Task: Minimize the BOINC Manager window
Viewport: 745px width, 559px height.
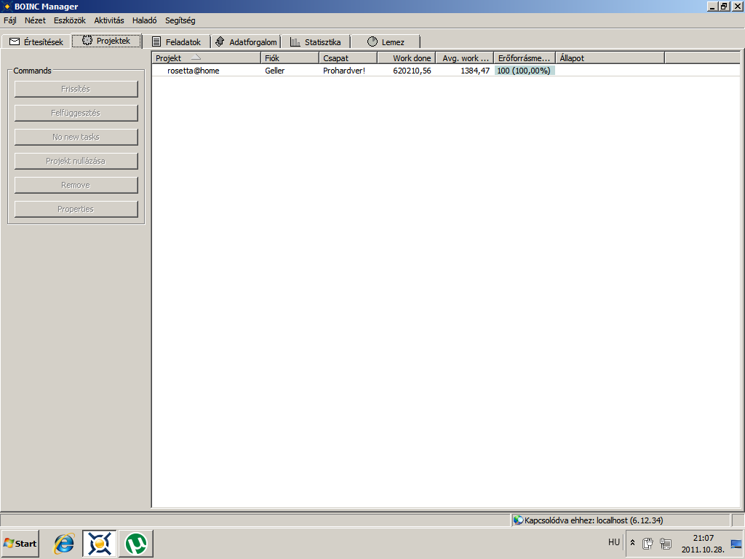Action: pos(712,7)
